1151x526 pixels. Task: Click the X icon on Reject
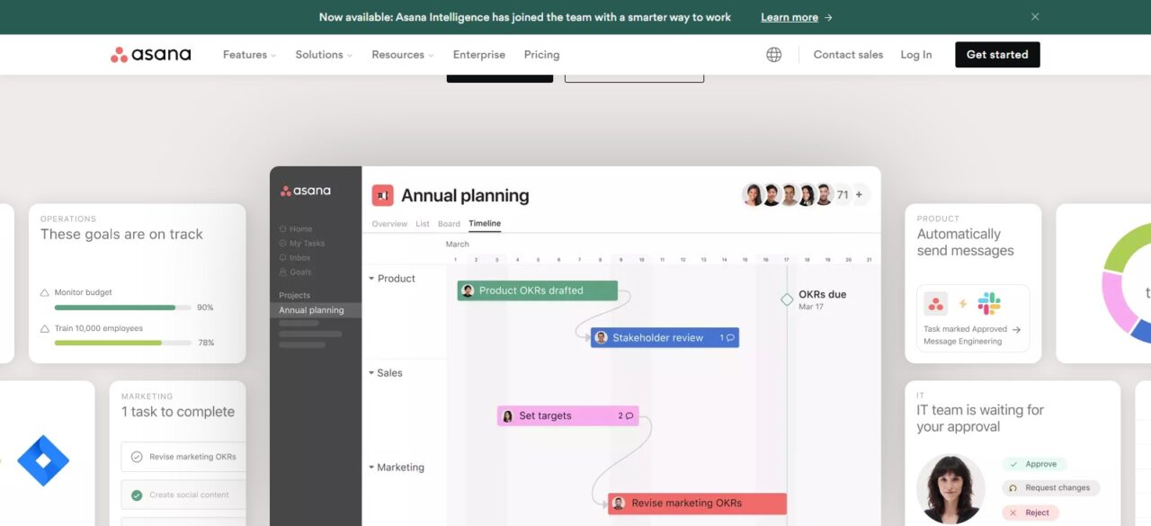1013,513
